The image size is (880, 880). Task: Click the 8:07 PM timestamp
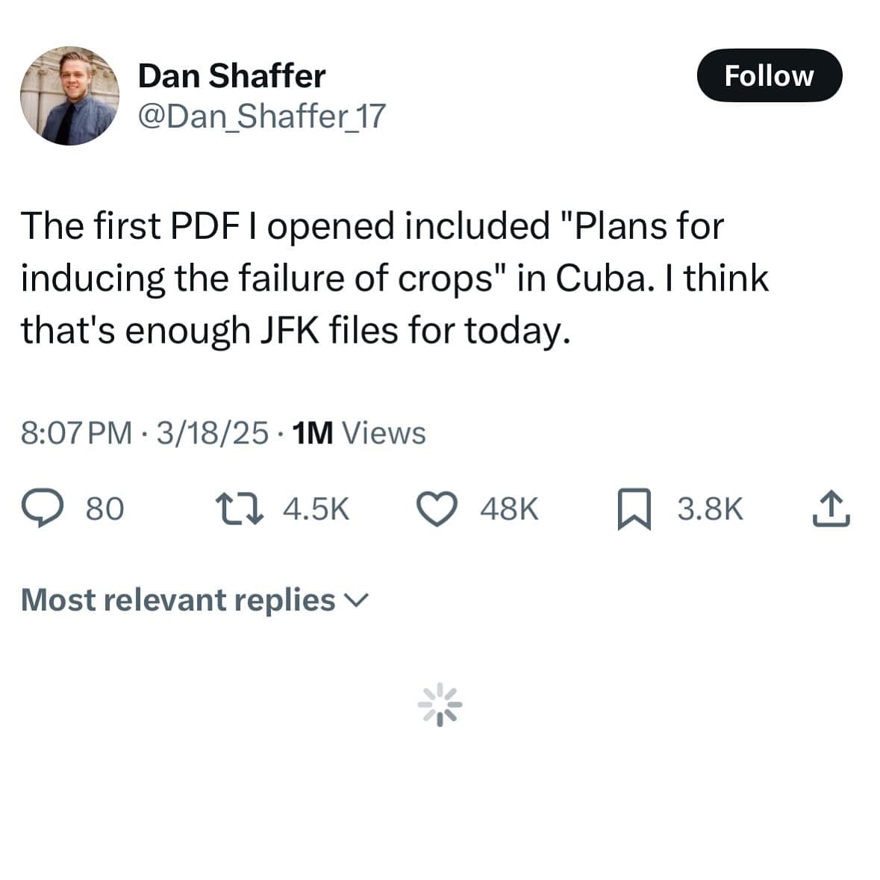(x=76, y=433)
